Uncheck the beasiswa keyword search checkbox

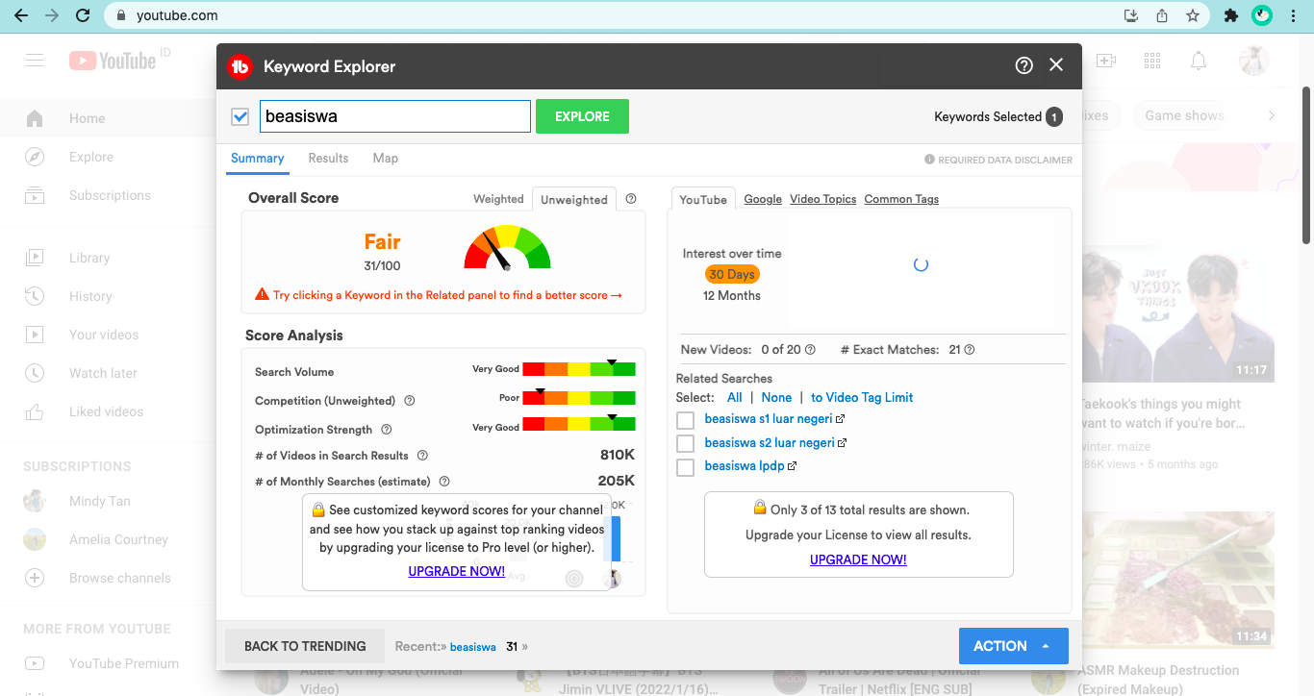pyautogui.click(x=240, y=115)
